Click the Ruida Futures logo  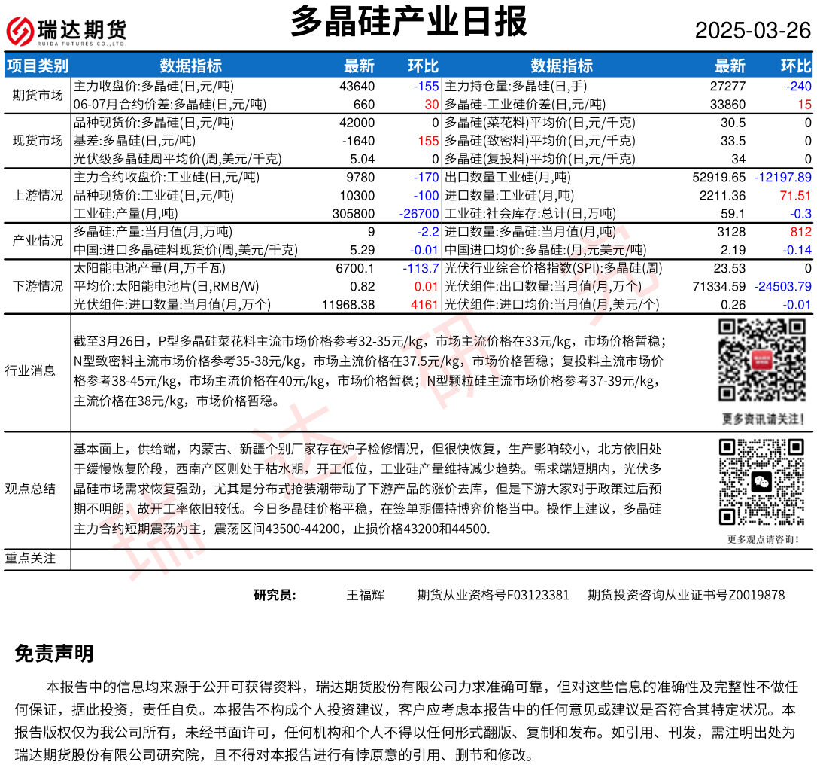(x=66, y=31)
